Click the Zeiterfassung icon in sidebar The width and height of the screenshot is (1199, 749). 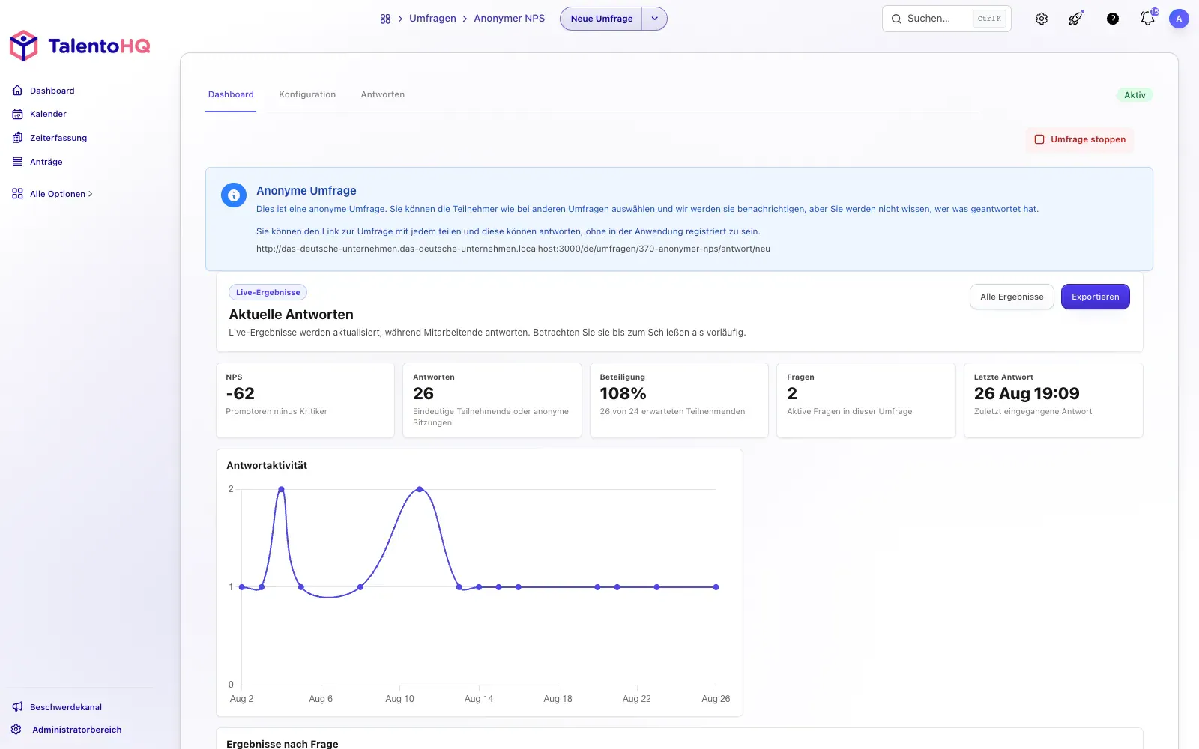17,138
